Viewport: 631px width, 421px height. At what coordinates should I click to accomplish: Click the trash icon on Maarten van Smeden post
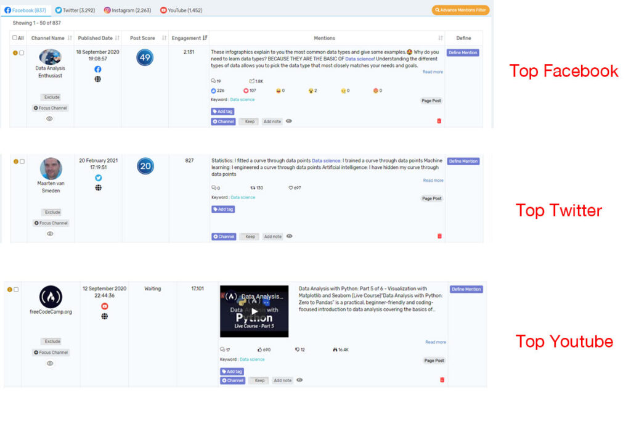point(439,236)
